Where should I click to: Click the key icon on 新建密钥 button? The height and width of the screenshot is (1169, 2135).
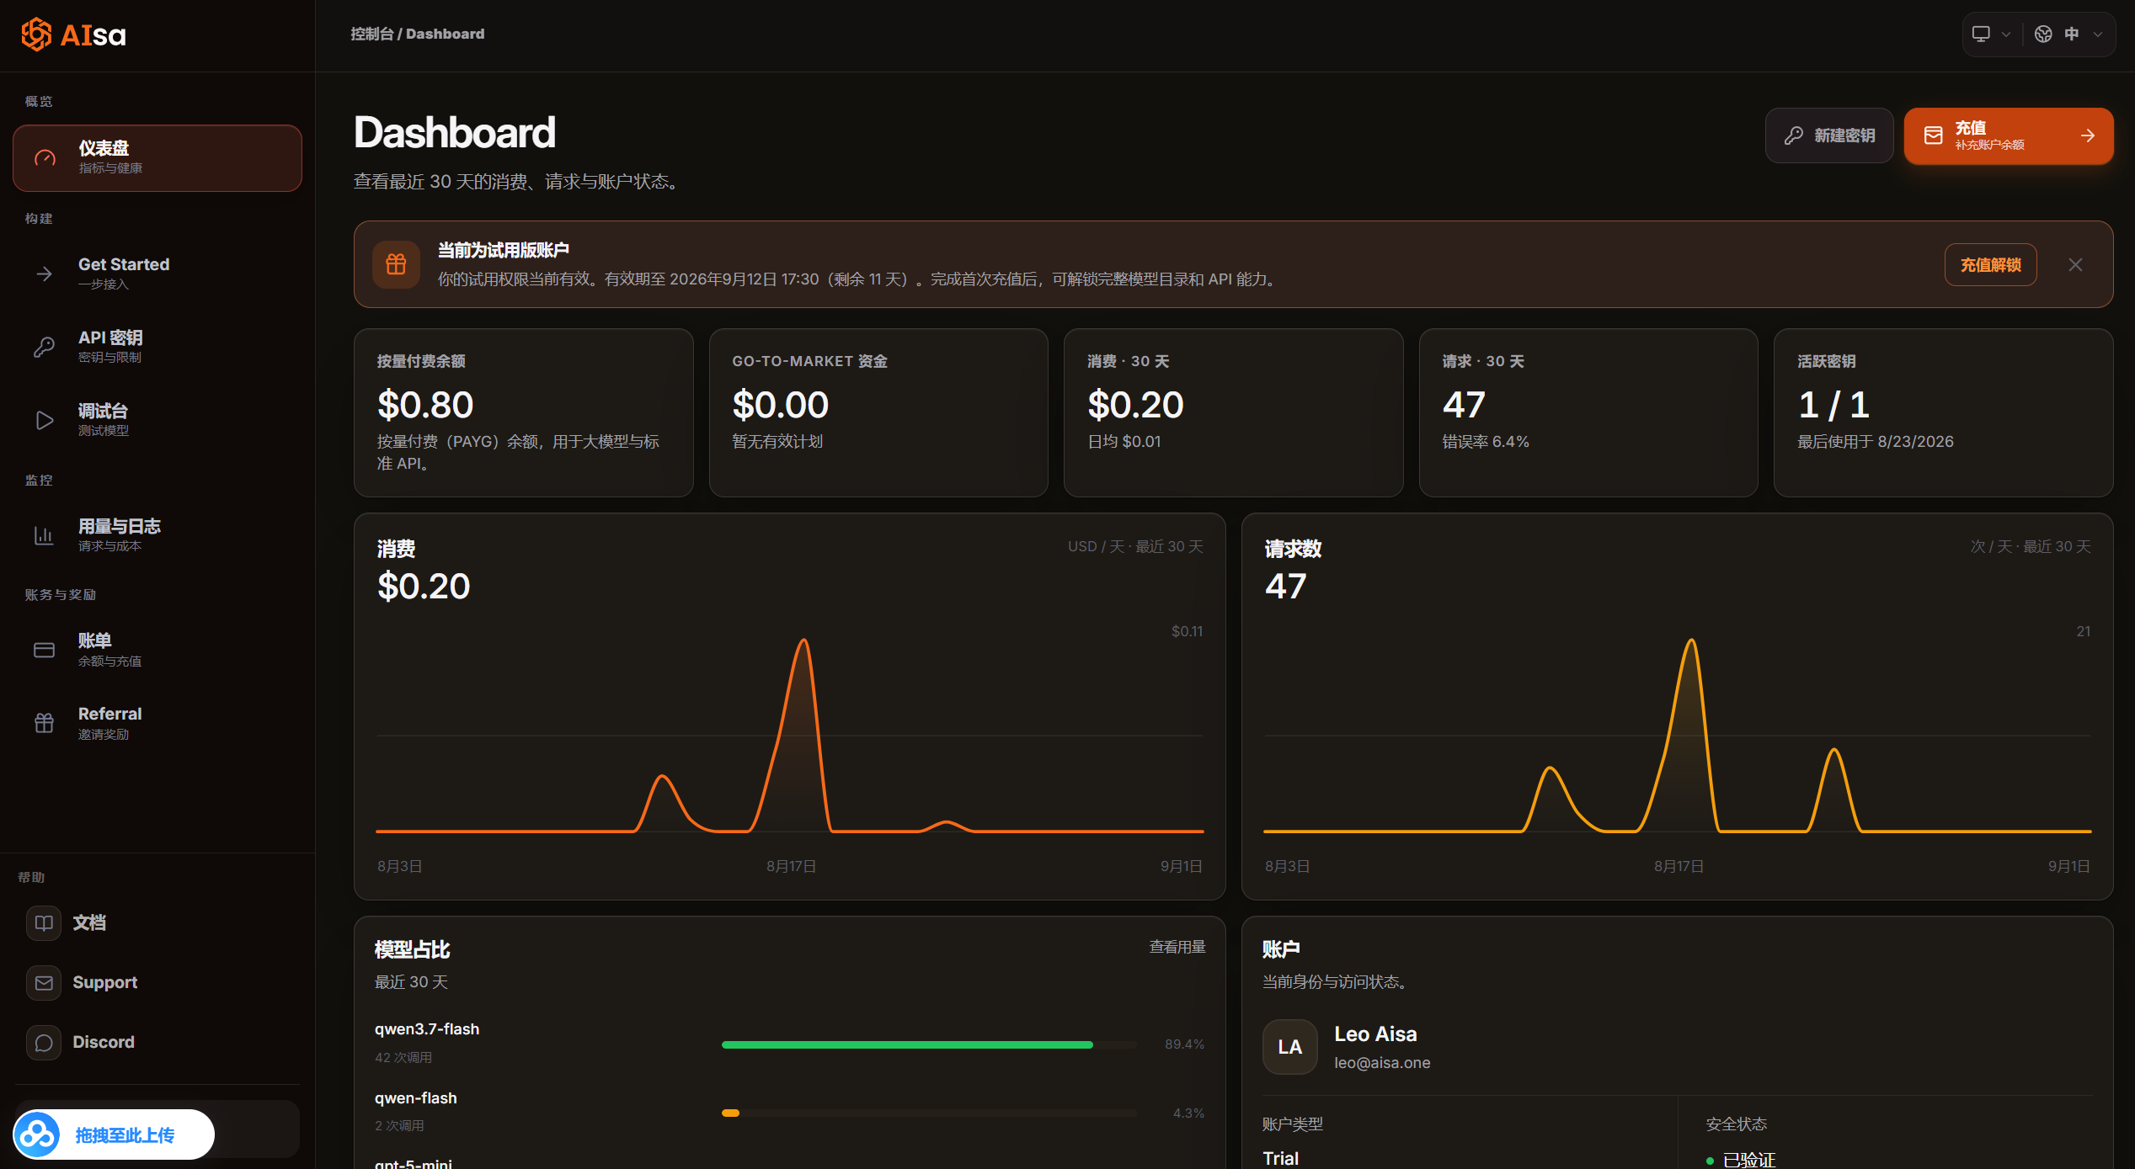[1794, 135]
